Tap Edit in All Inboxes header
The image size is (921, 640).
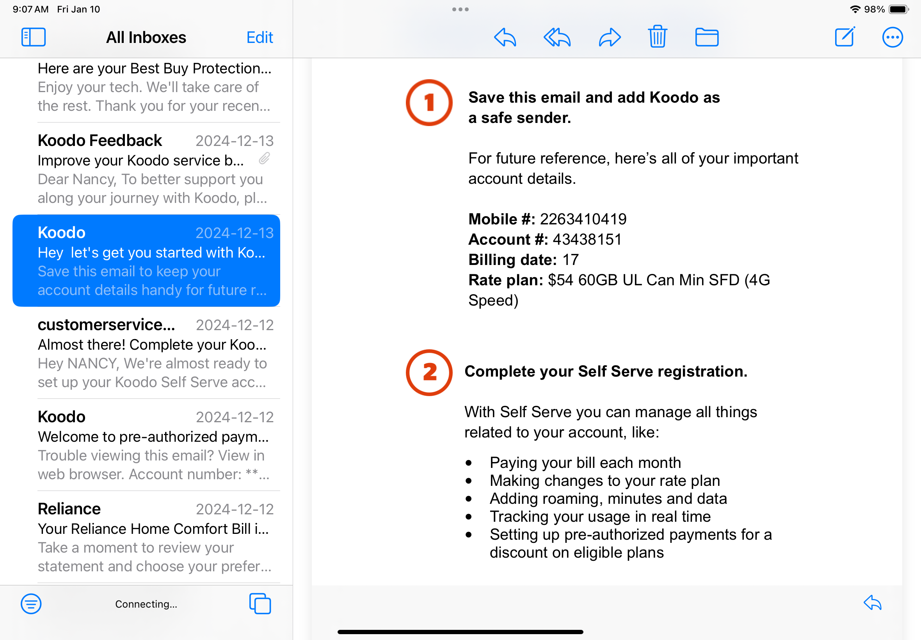[260, 37]
